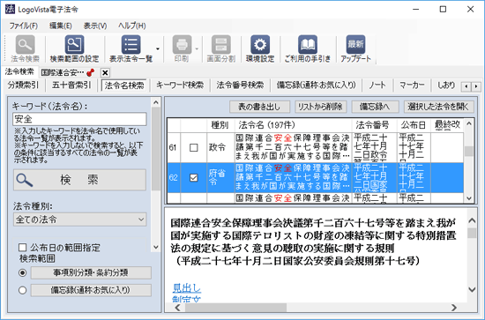
Task: Open the 表示(V) menu
Action: pyautogui.click(x=95, y=26)
